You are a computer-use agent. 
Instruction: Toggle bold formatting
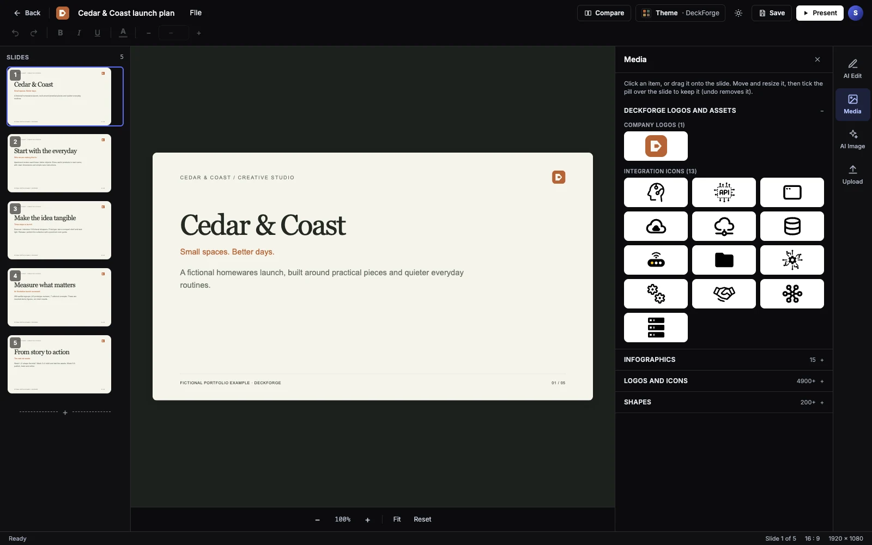[x=60, y=33]
